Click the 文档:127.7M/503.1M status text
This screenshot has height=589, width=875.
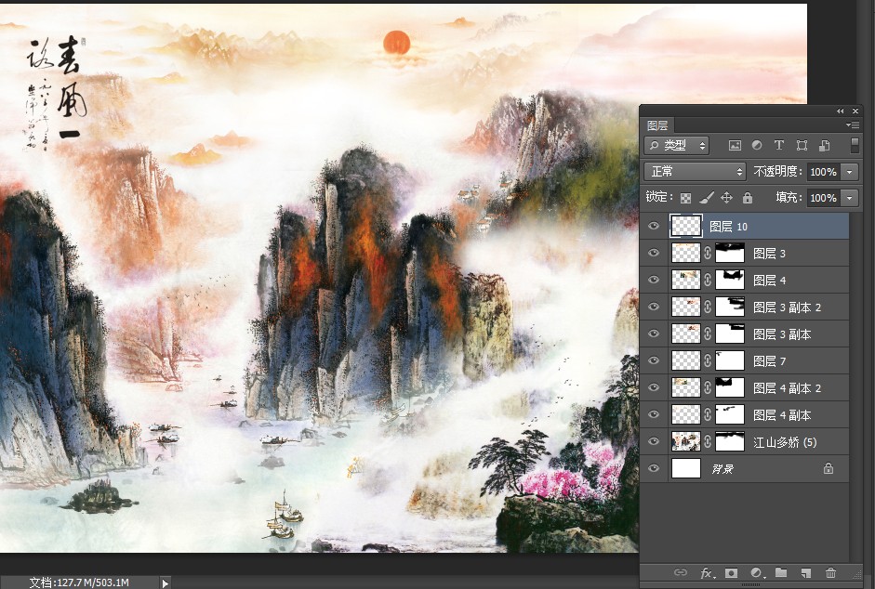[79, 582]
